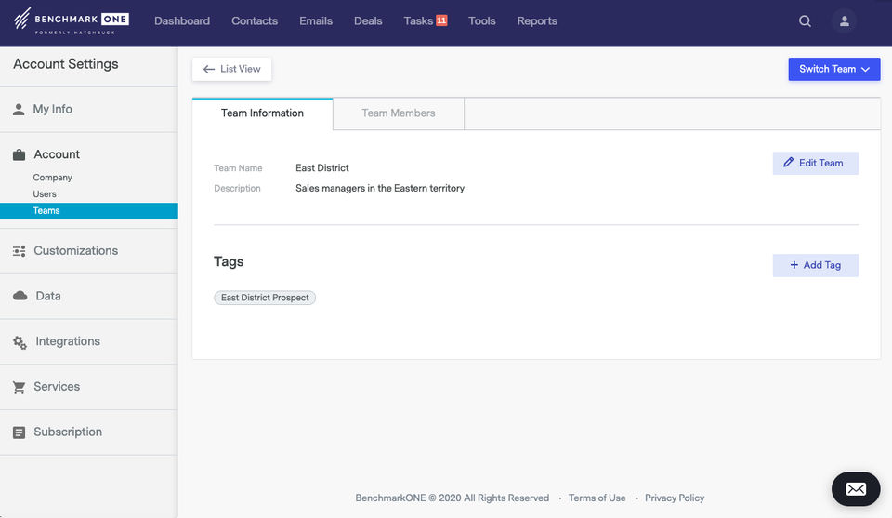Click the East District team name text
Viewport: 892px width, 518px height.
pos(322,168)
